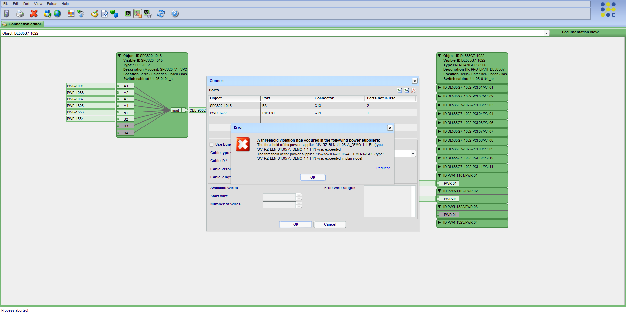Image resolution: width=626 pixels, height=314 pixels.
Task: Click Cancel in the Connect dialog
Action: pos(330,224)
